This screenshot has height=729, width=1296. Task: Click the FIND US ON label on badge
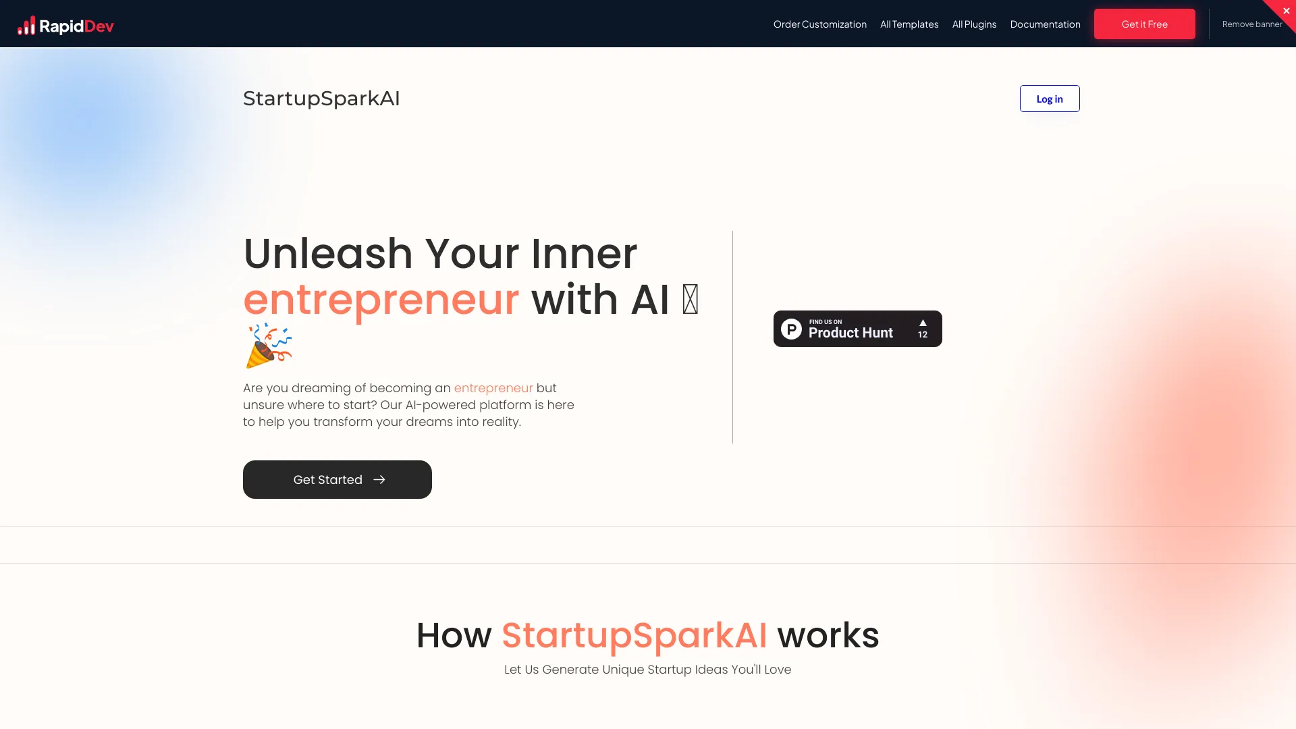coord(825,321)
